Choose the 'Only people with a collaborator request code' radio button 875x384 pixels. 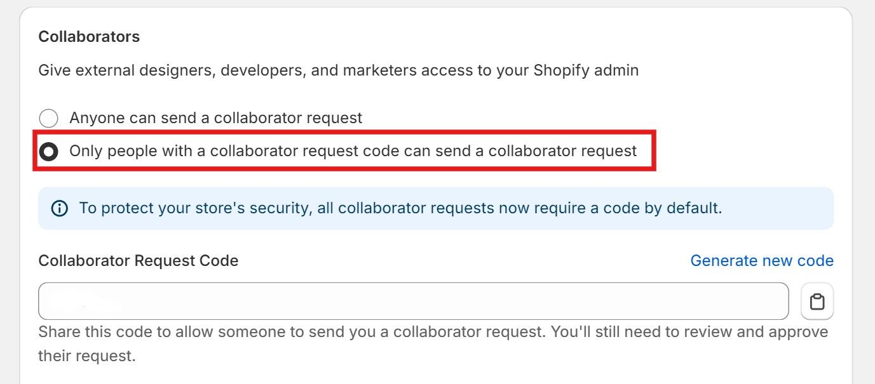[48, 152]
